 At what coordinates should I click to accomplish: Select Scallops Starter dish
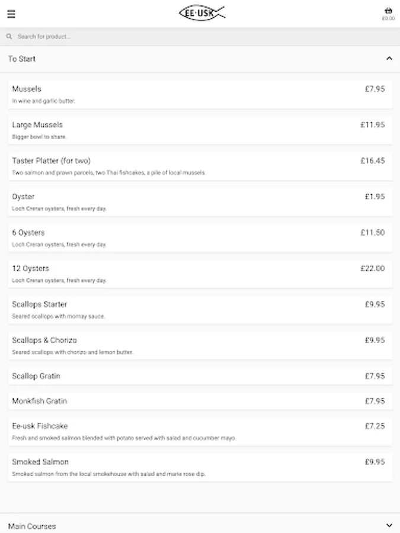click(200, 309)
